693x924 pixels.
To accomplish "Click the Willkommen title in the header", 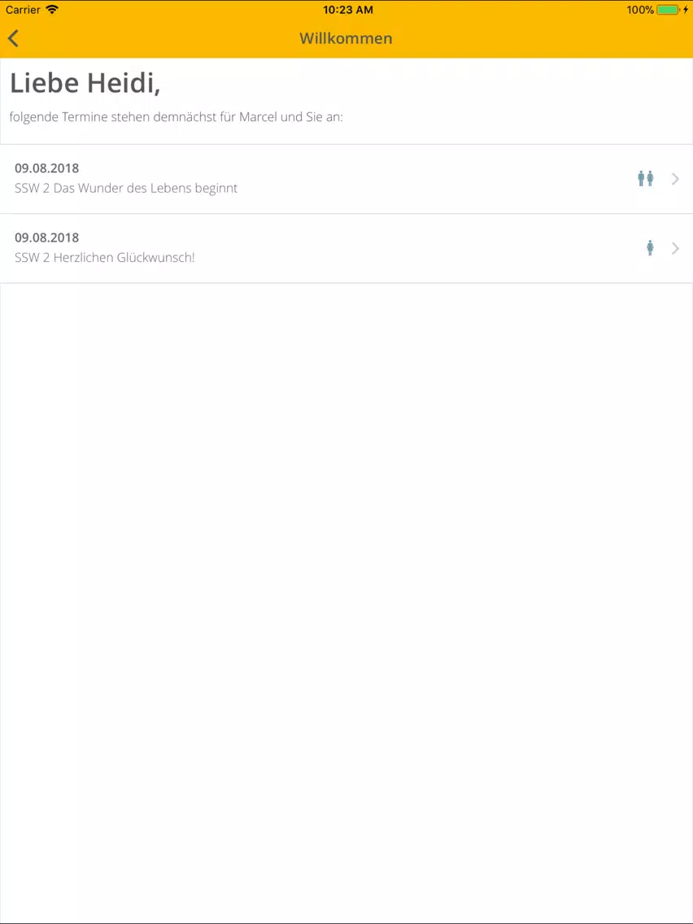I will click(x=346, y=38).
